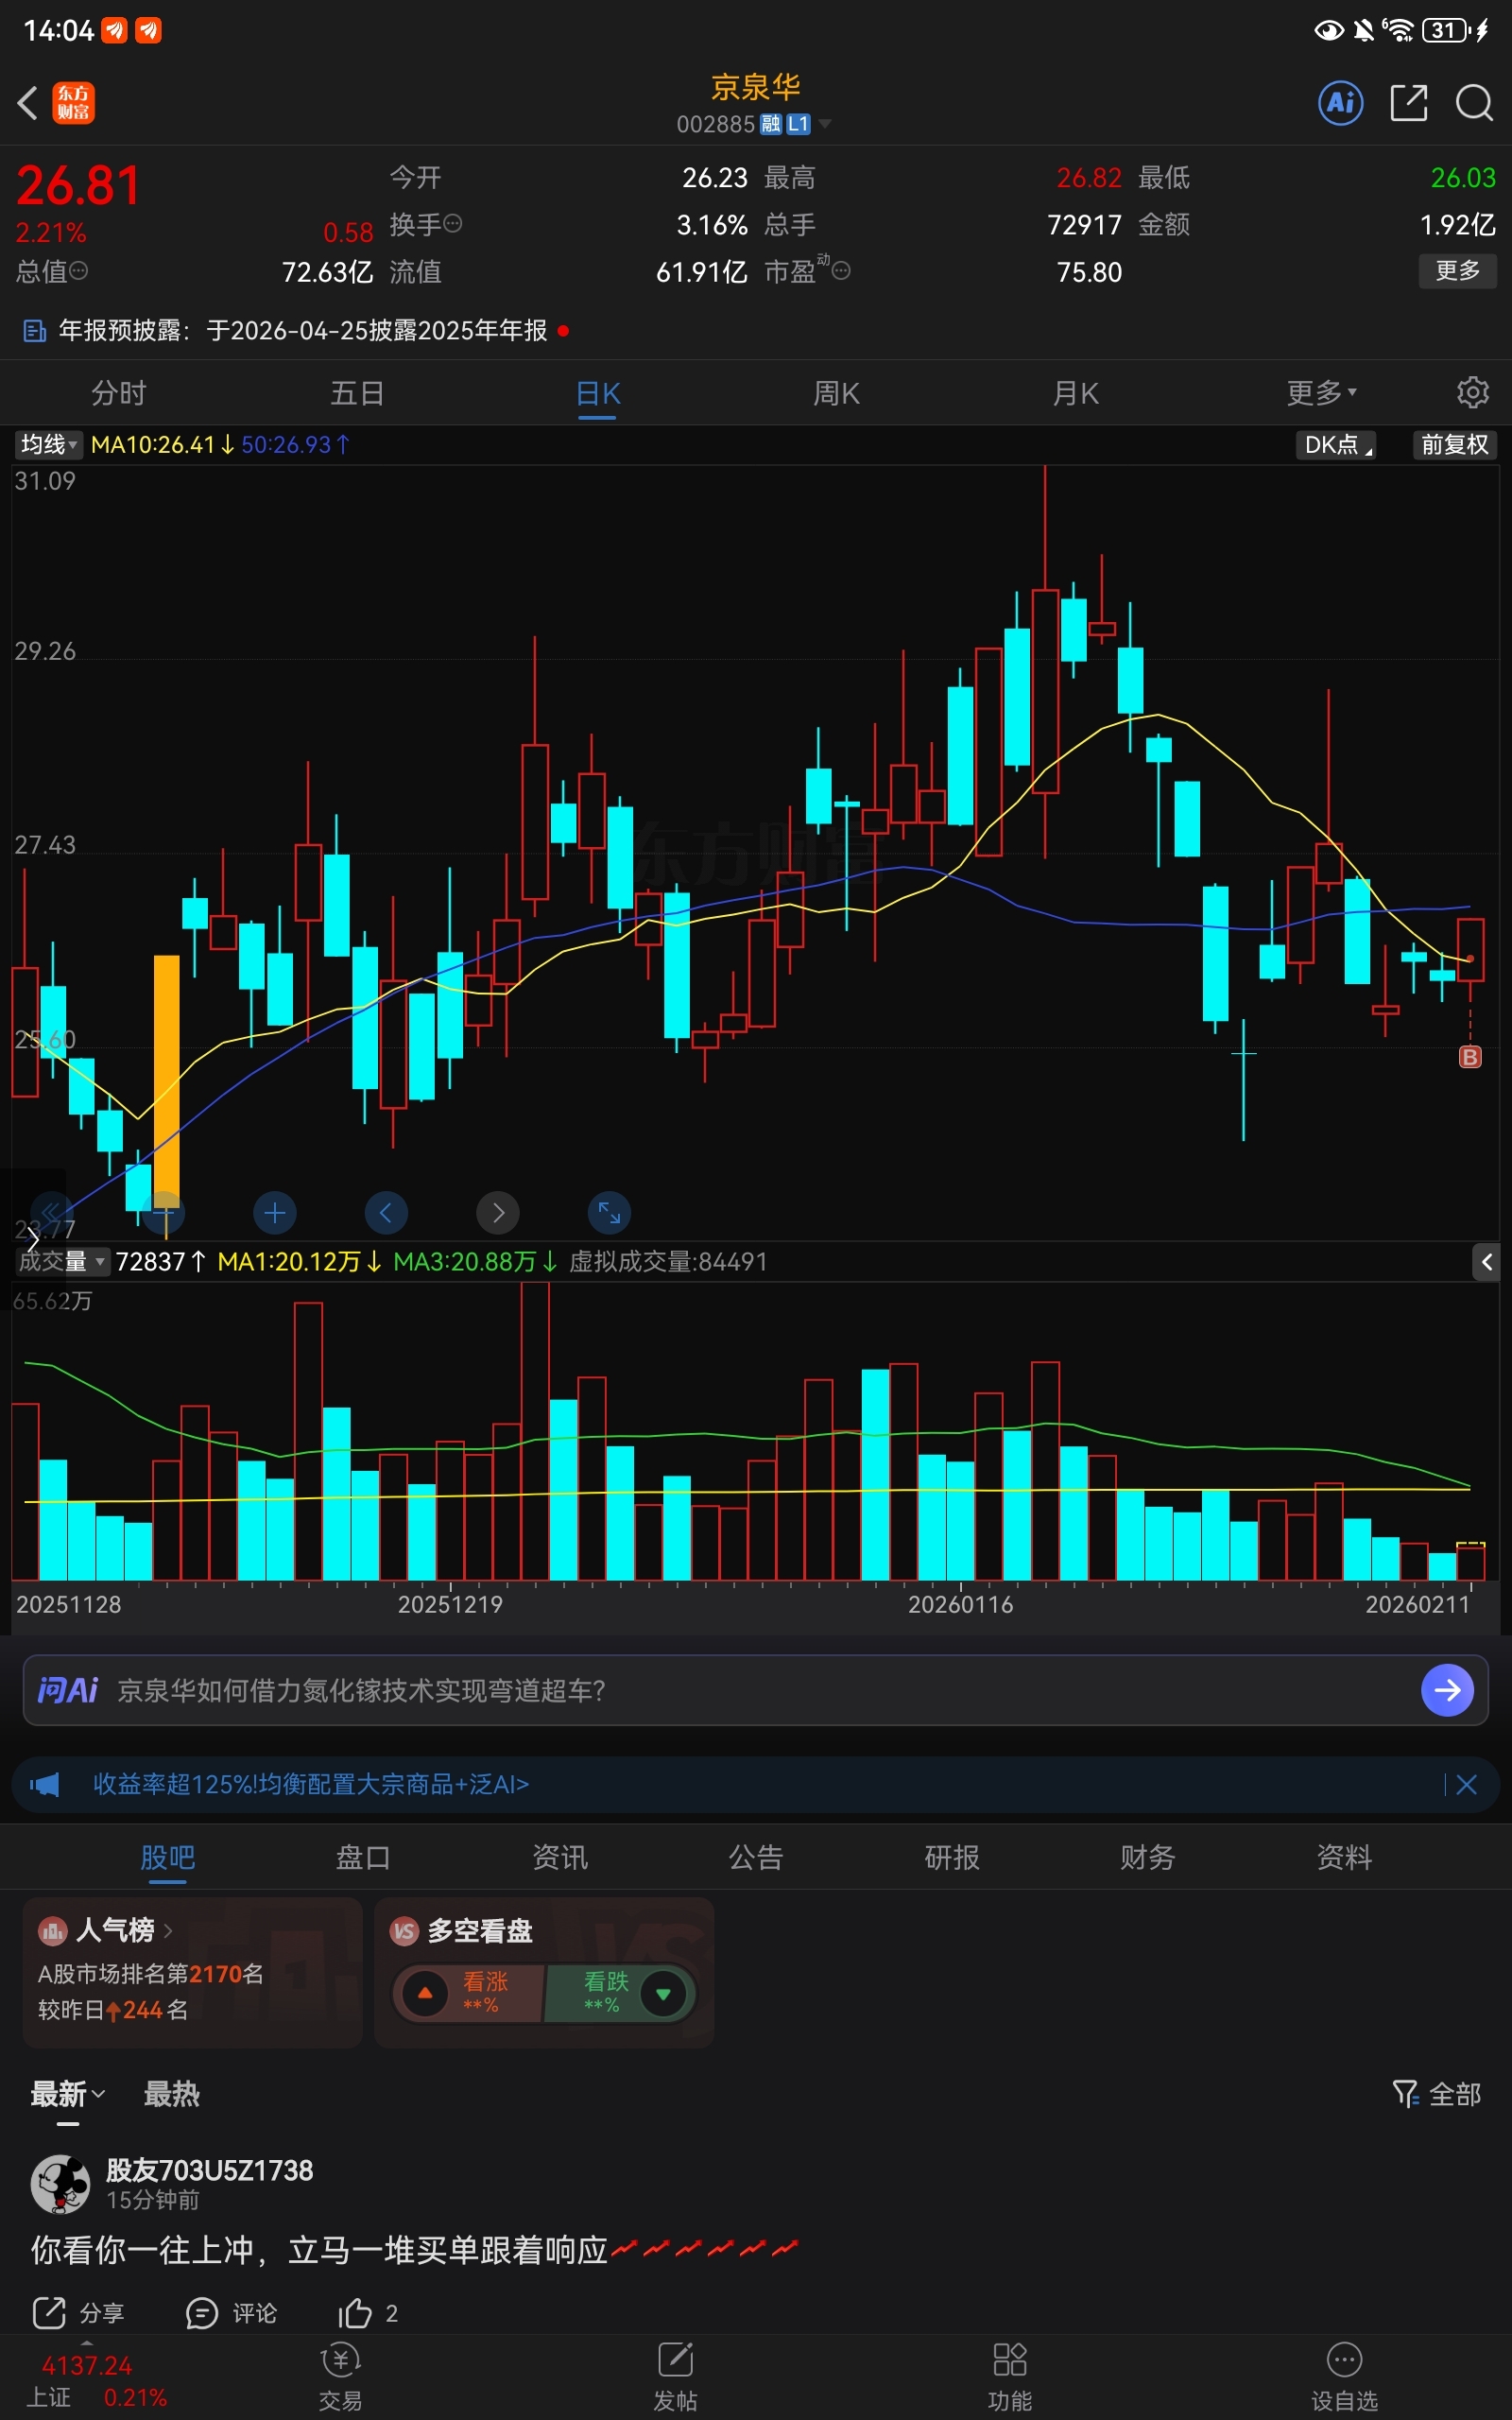
Task: Open the 研报 tab
Action: pos(952,1857)
